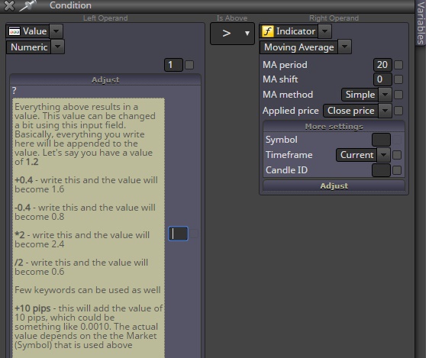Open the Indicator operand type dropdown

click(x=324, y=31)
